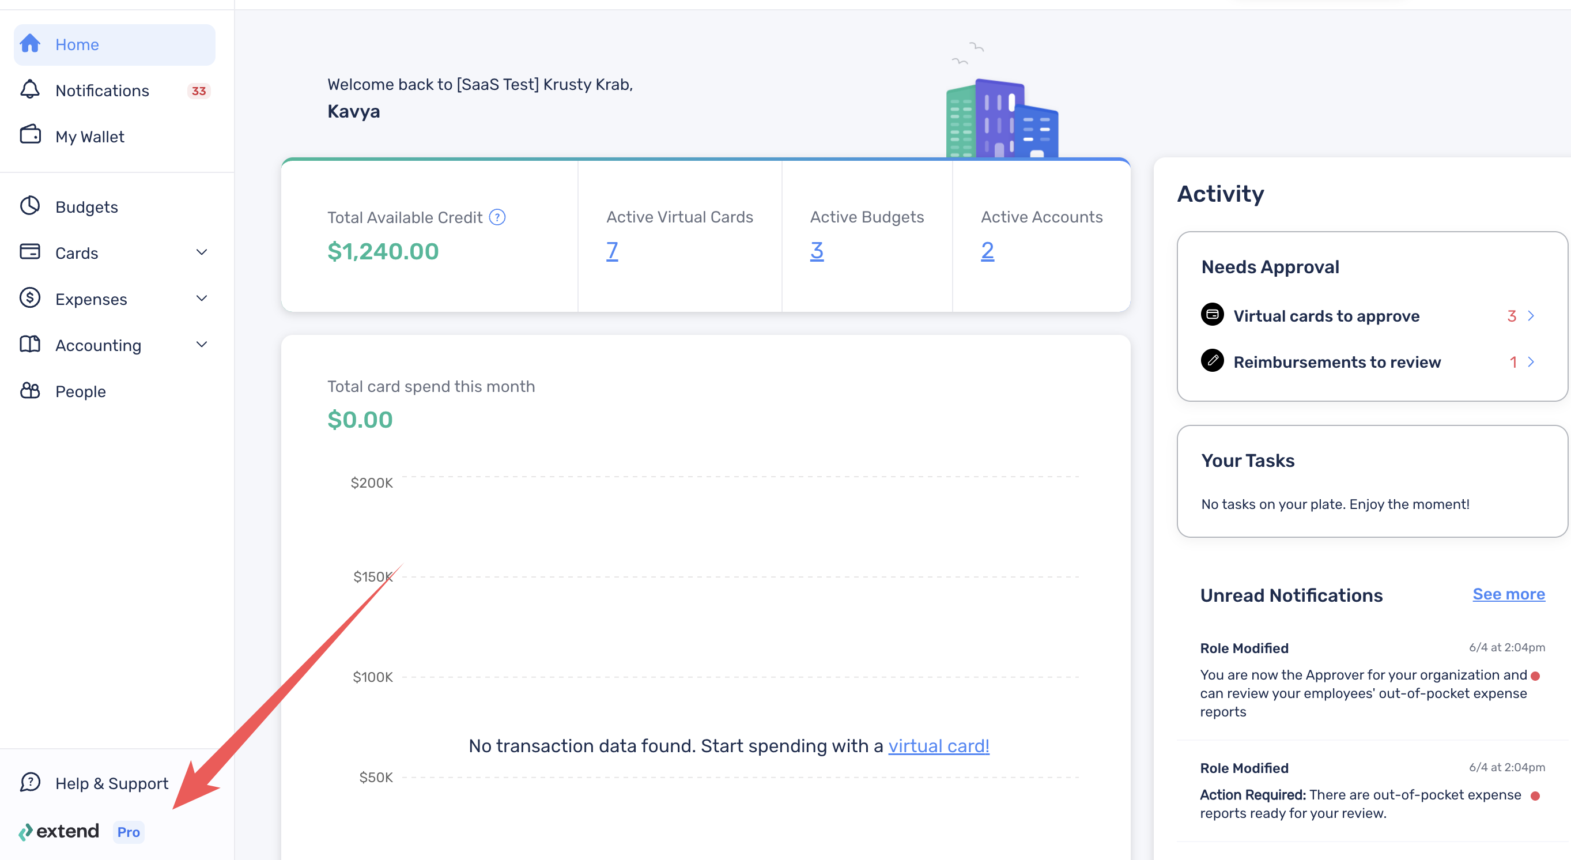
Task: Click the red 1 reimbursements count
Action: (x=1513, y=361)
